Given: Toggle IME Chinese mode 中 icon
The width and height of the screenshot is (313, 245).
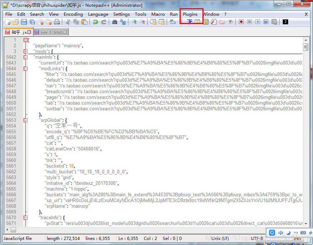Looking at the screenshot, I should click(x=281, y=233).
